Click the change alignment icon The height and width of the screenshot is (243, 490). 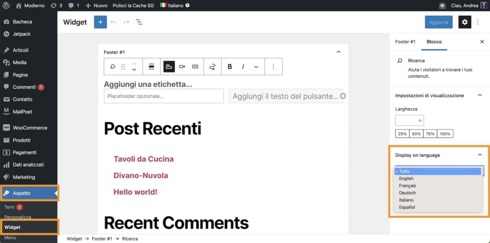click(x=152, y=66)
